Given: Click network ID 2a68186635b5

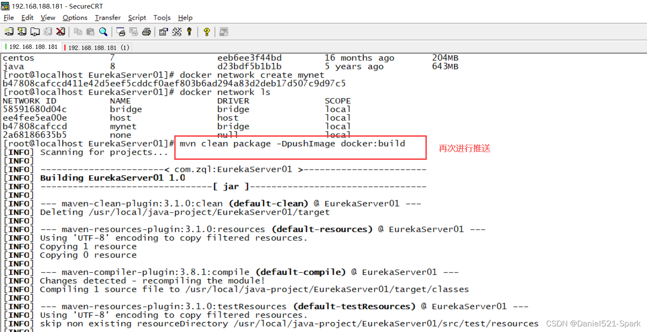Looking at the screenshot, I should point(35,135).
